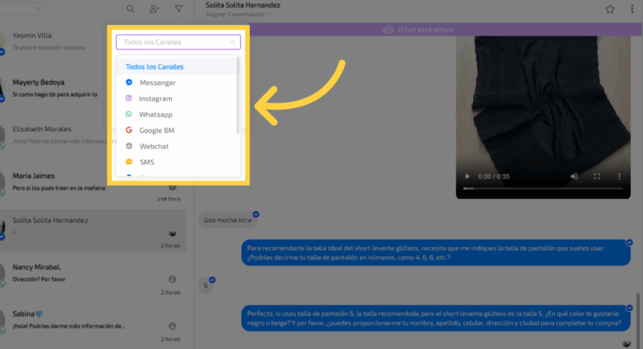Image resolution: width=643 pixels, height=349 pixels.
Task: Select Whatsapp in channel list
Action: coord(155,115)
